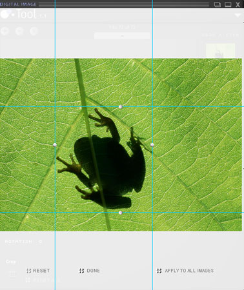Click the left crop handle
The height and width of the screenshot is (290, 244).
tap(55, 145)
